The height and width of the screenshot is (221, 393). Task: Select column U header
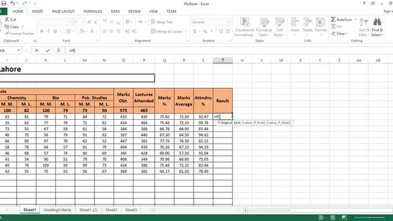pos(242,60)
